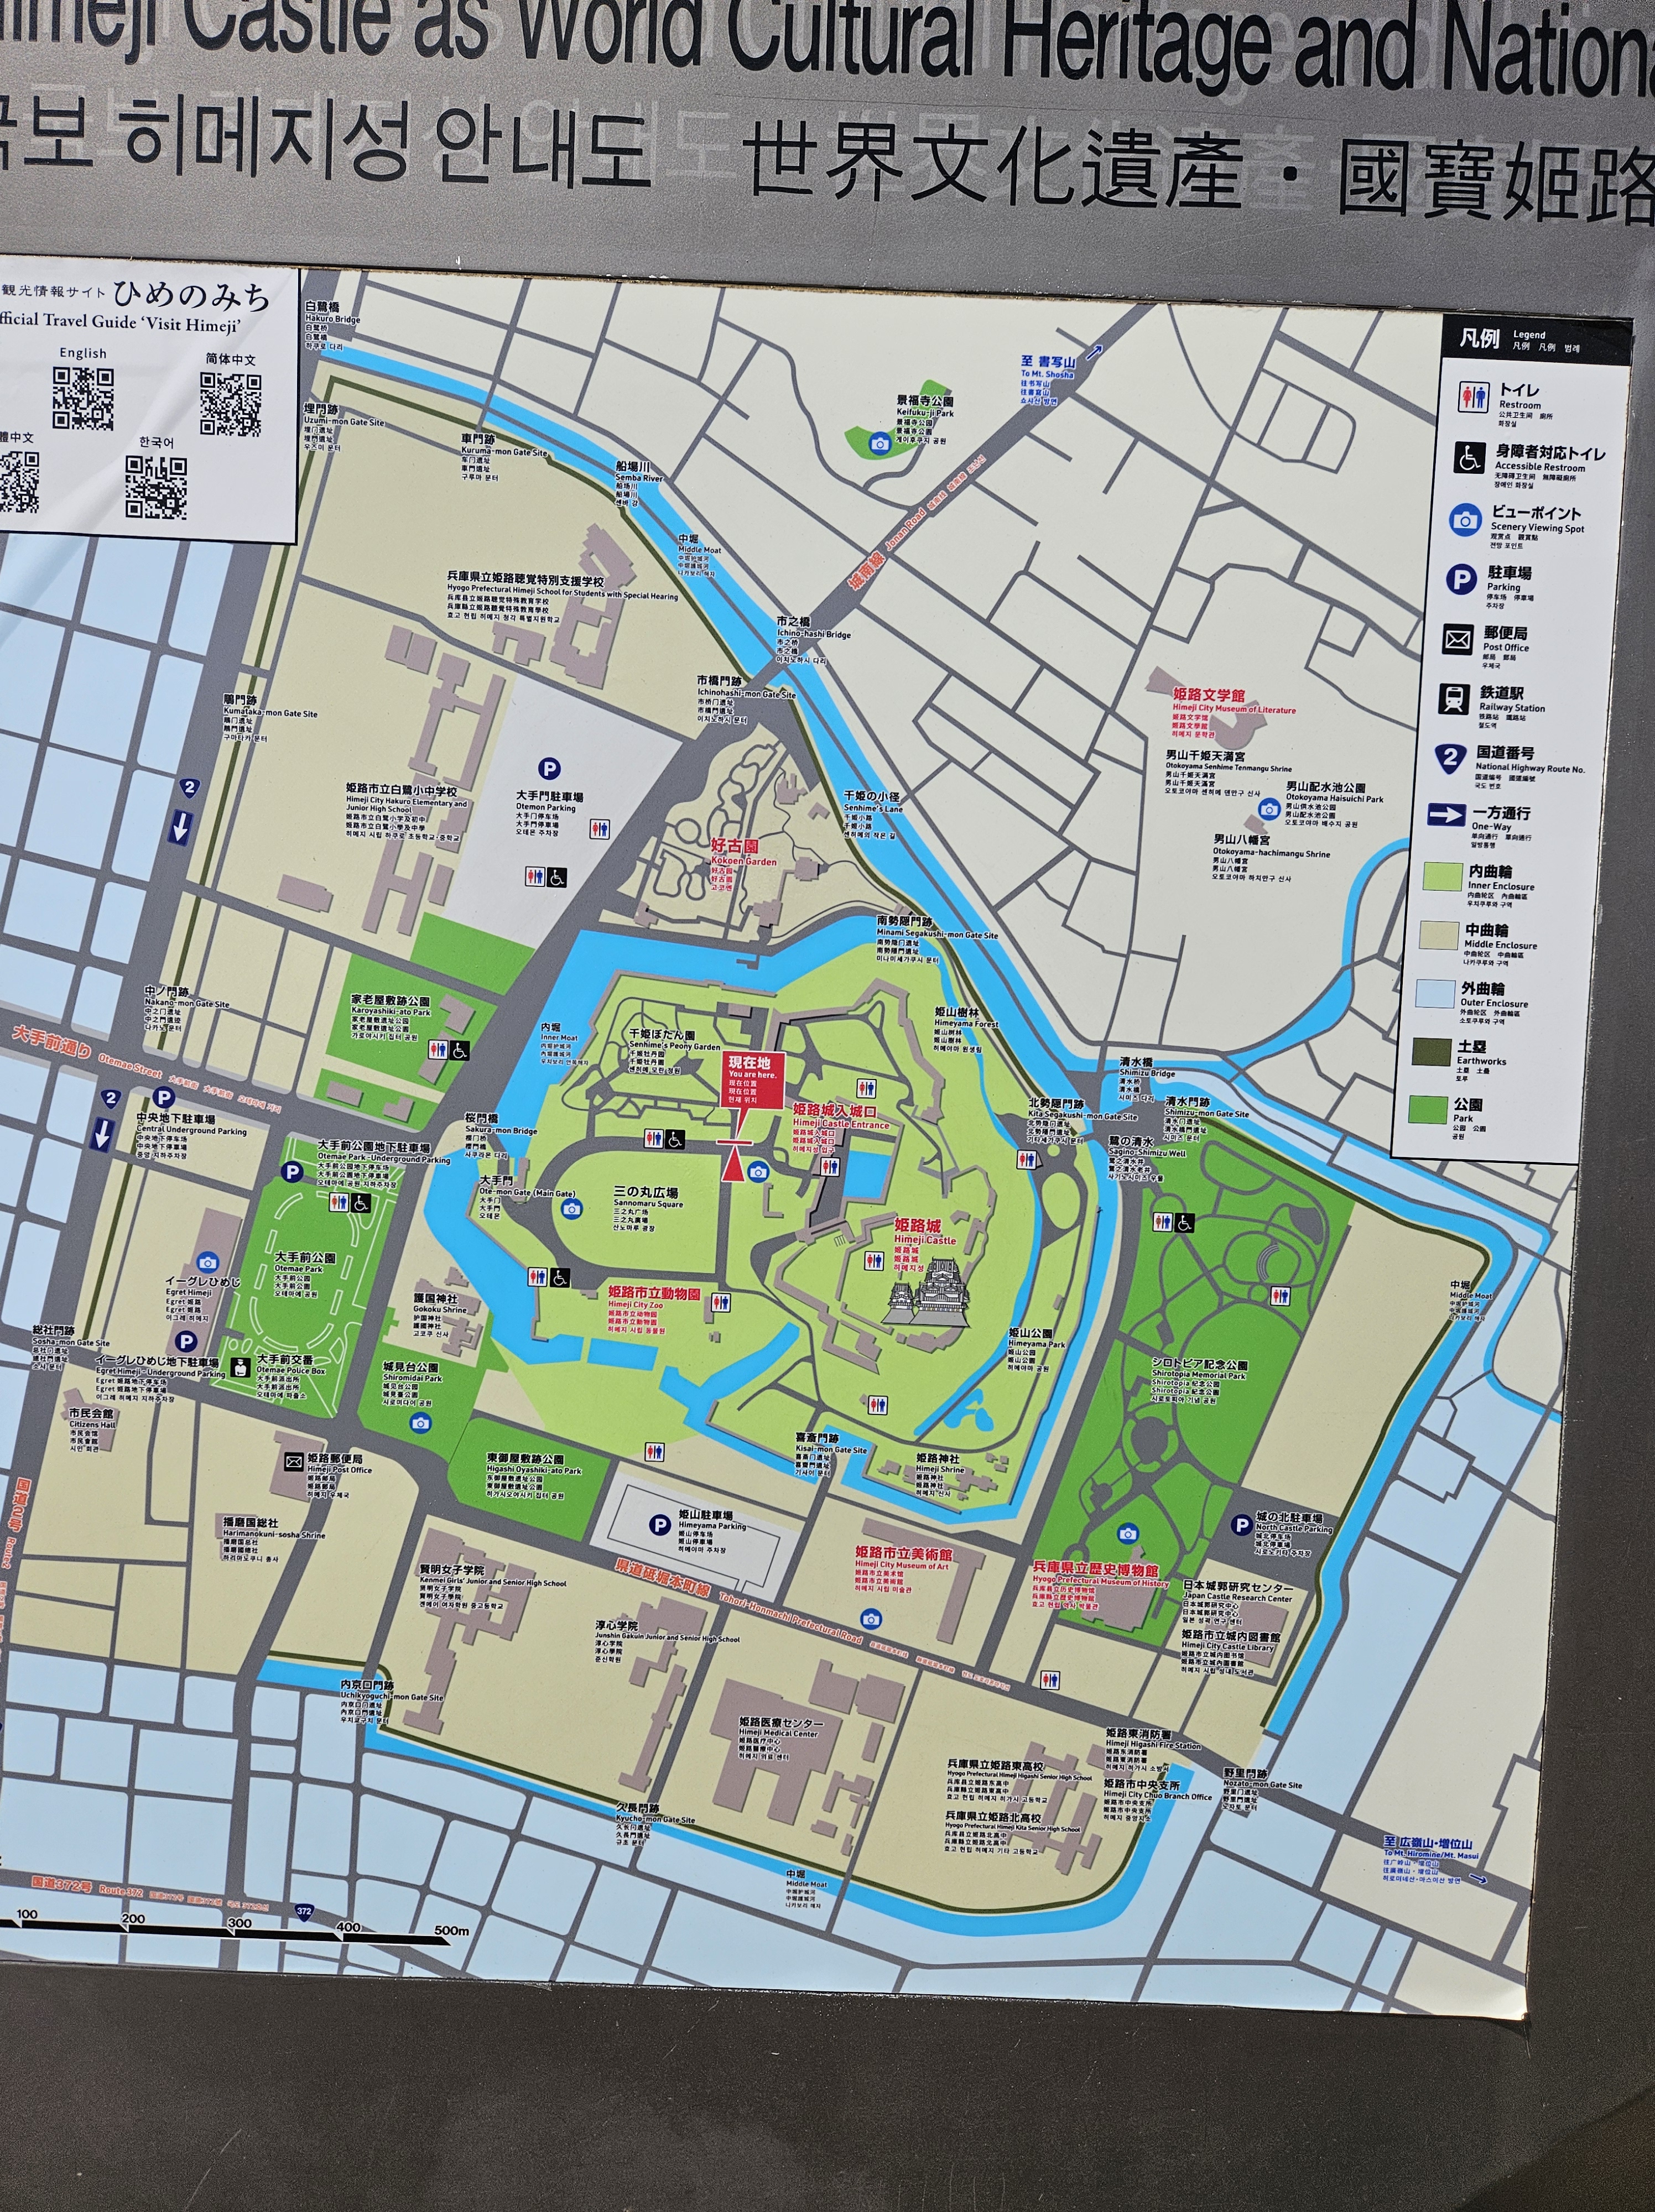The image size is (1655, 2212).
Task: Click the To Mt. Shosha direction label
Action: [x=1047, y=374]
